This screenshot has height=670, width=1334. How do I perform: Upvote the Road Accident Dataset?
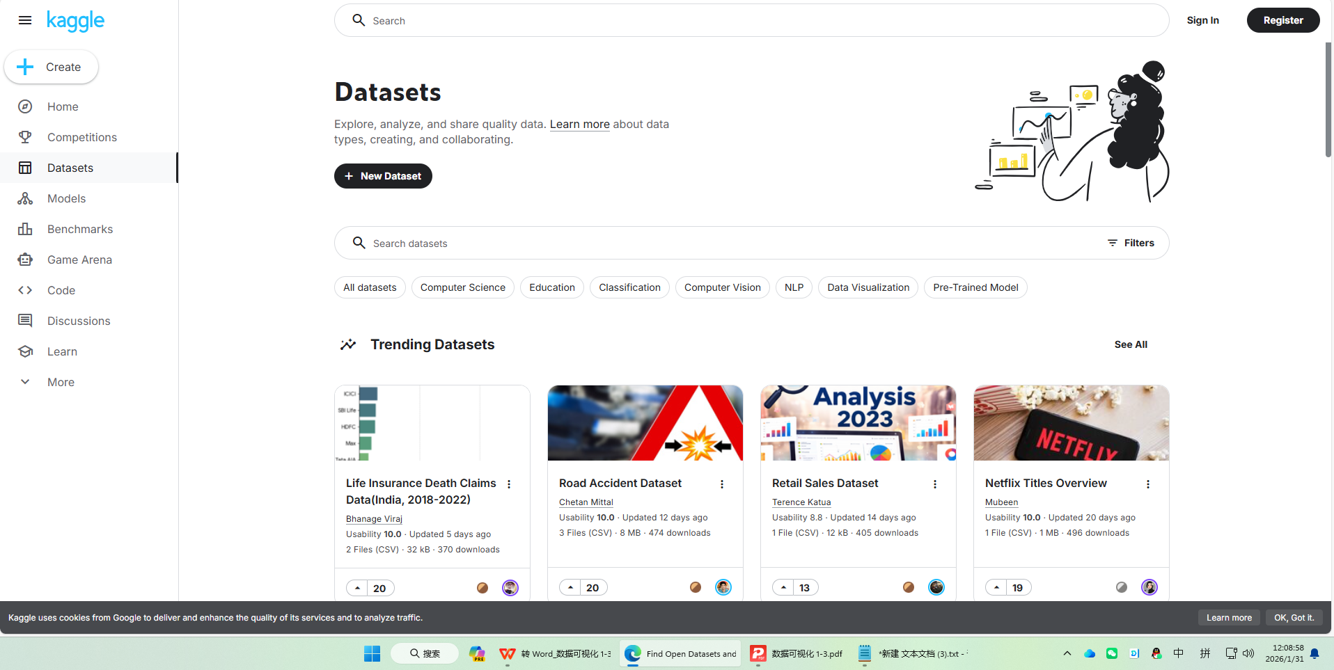tap(570, 587)
